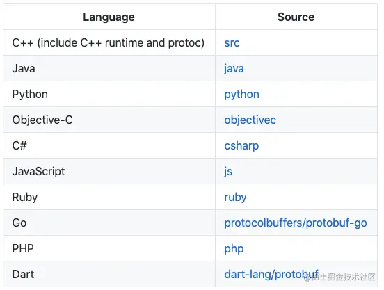
Task: Open the ruby source link
Action: (x=235, y=198)
